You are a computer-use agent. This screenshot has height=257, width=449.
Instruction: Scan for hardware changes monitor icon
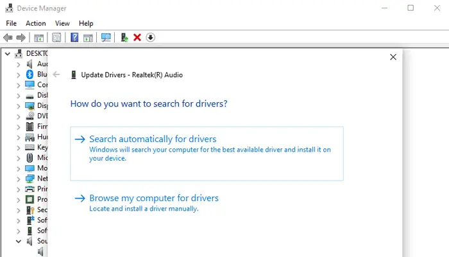(106, 37)
